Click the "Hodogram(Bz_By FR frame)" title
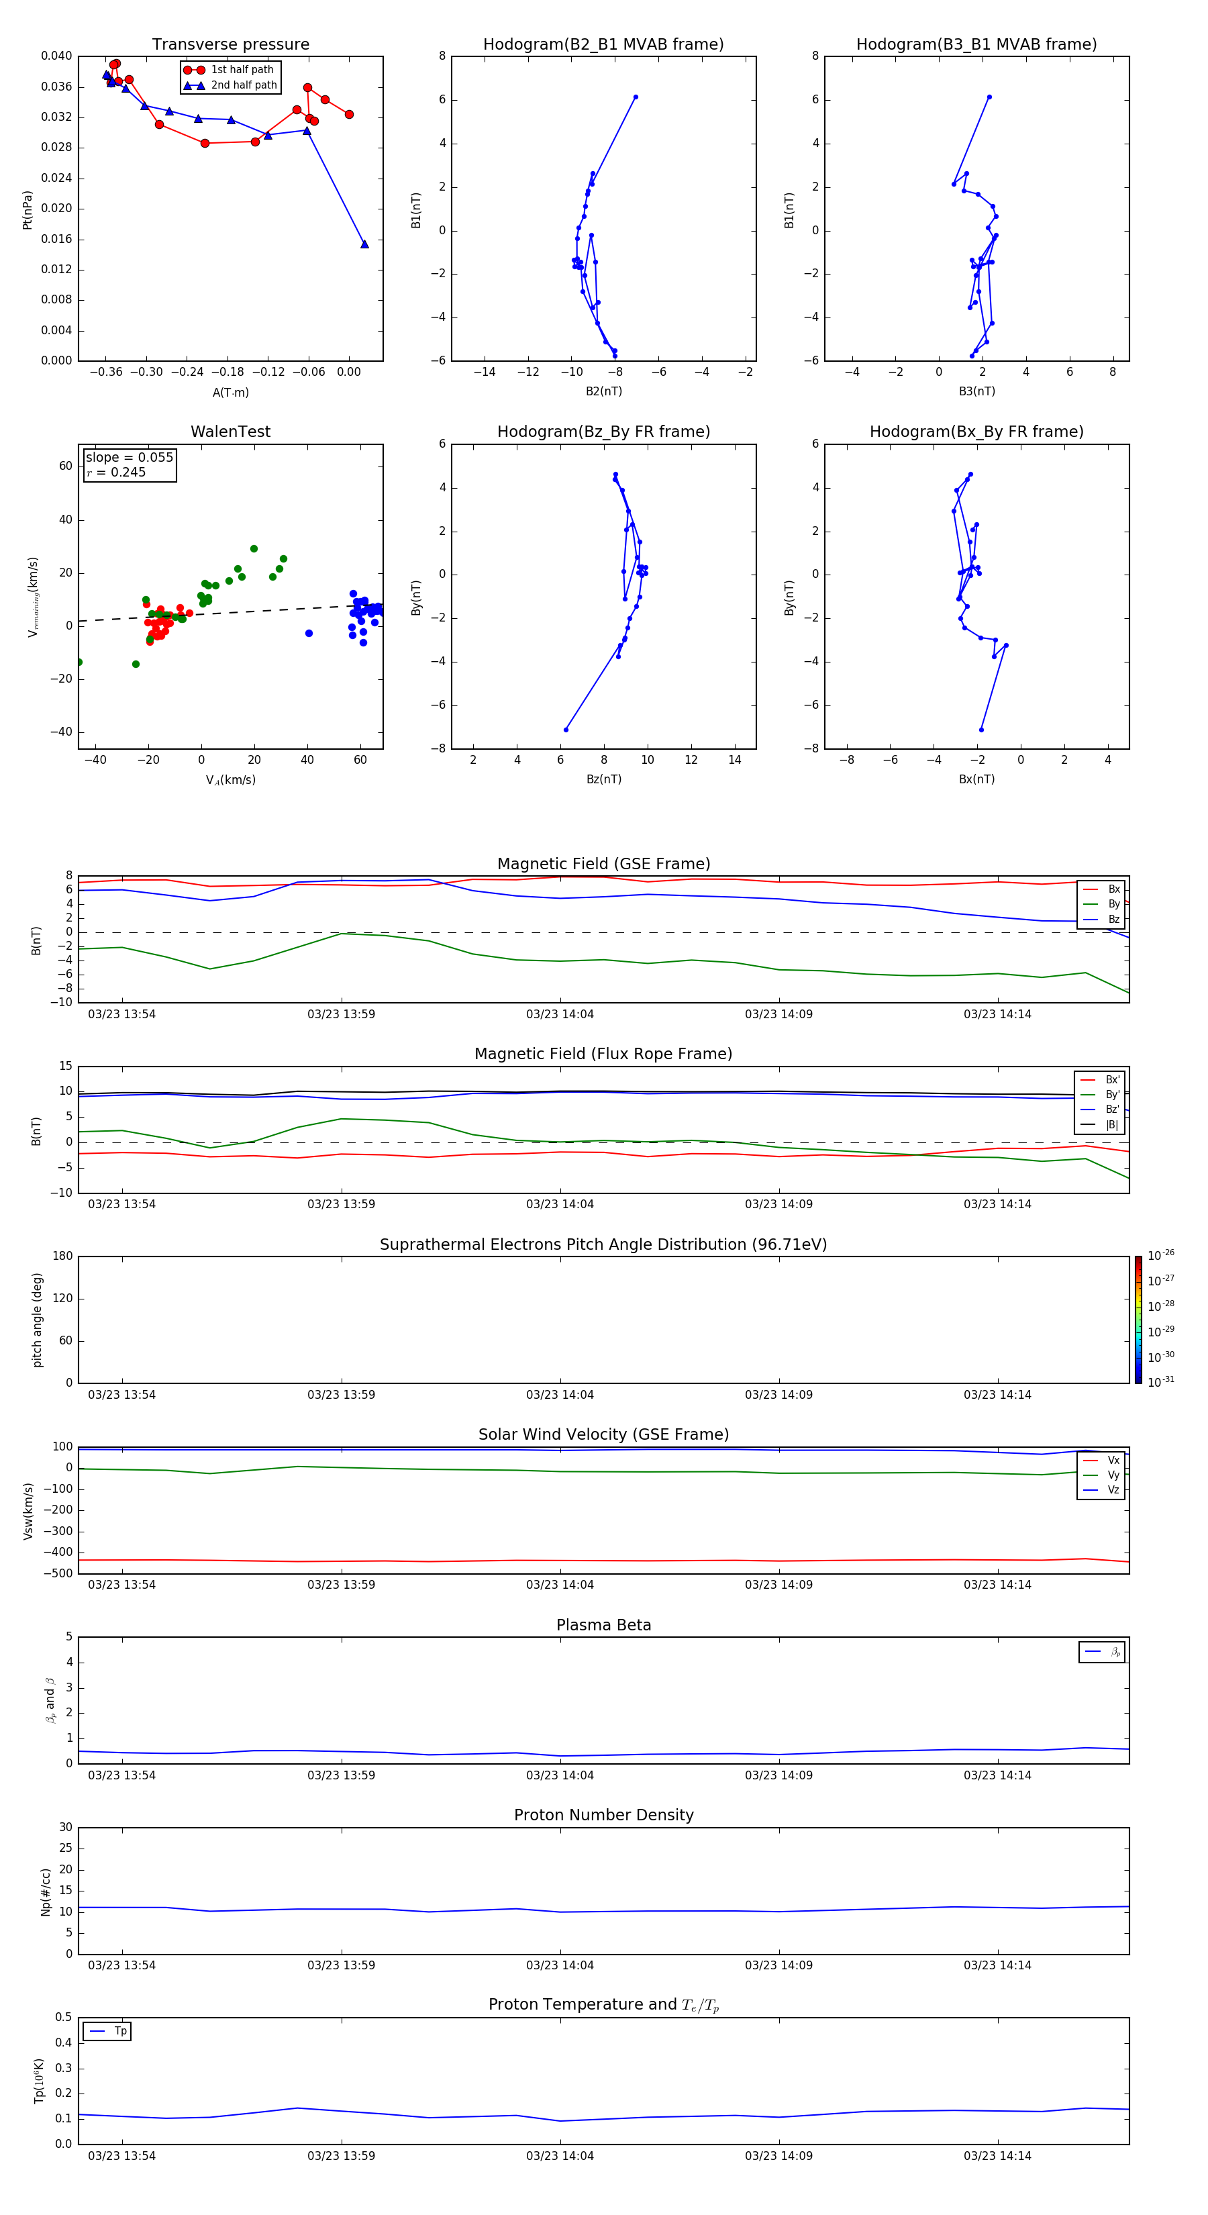 [x=603, y=432]
